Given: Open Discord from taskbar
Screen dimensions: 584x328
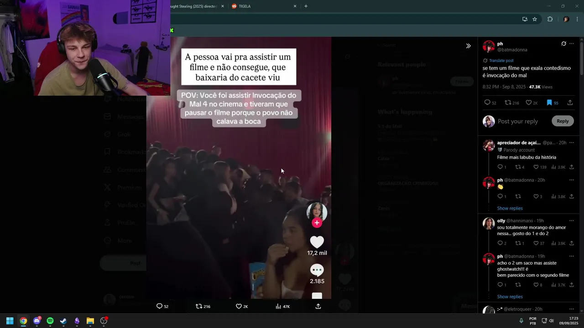Looking at the screenshot, I should coord(37,321).
